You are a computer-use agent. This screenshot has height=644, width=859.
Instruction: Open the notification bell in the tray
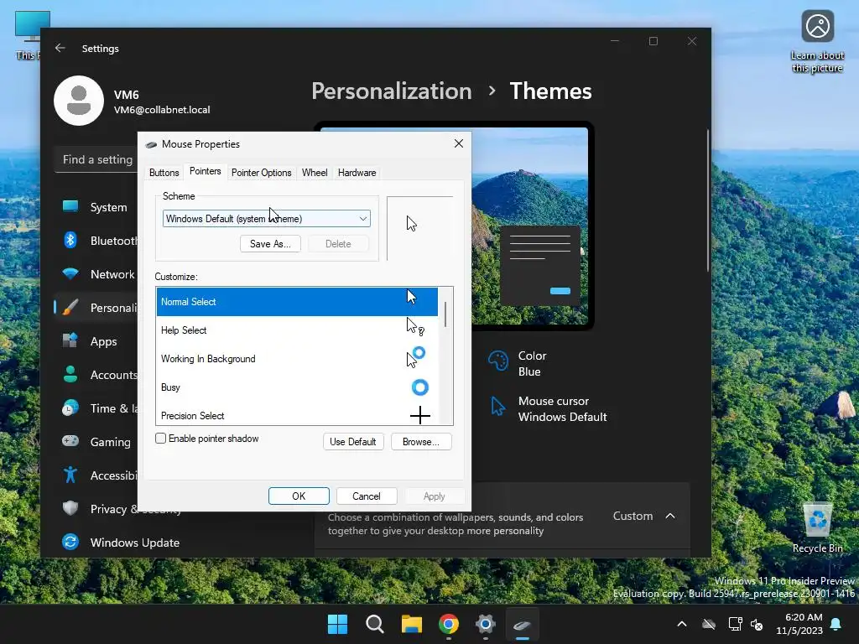836,624
